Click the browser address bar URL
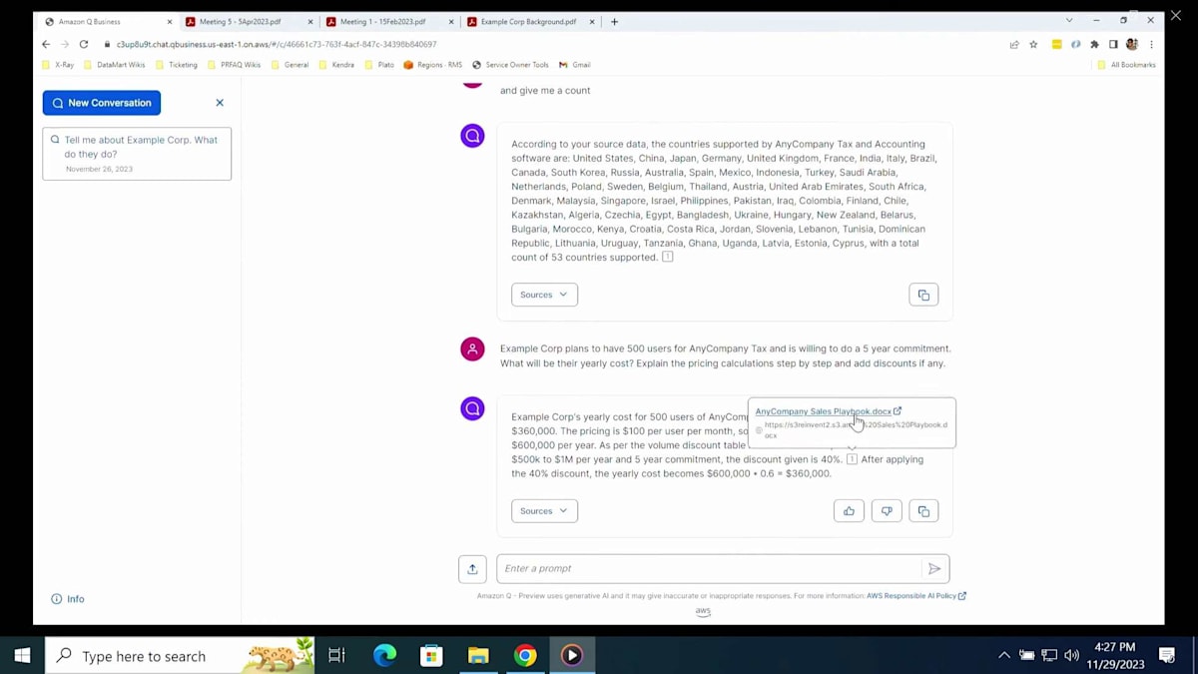 point(277,44)
